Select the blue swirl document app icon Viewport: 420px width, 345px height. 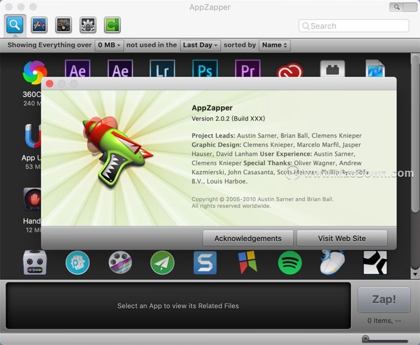pos(375,68)
